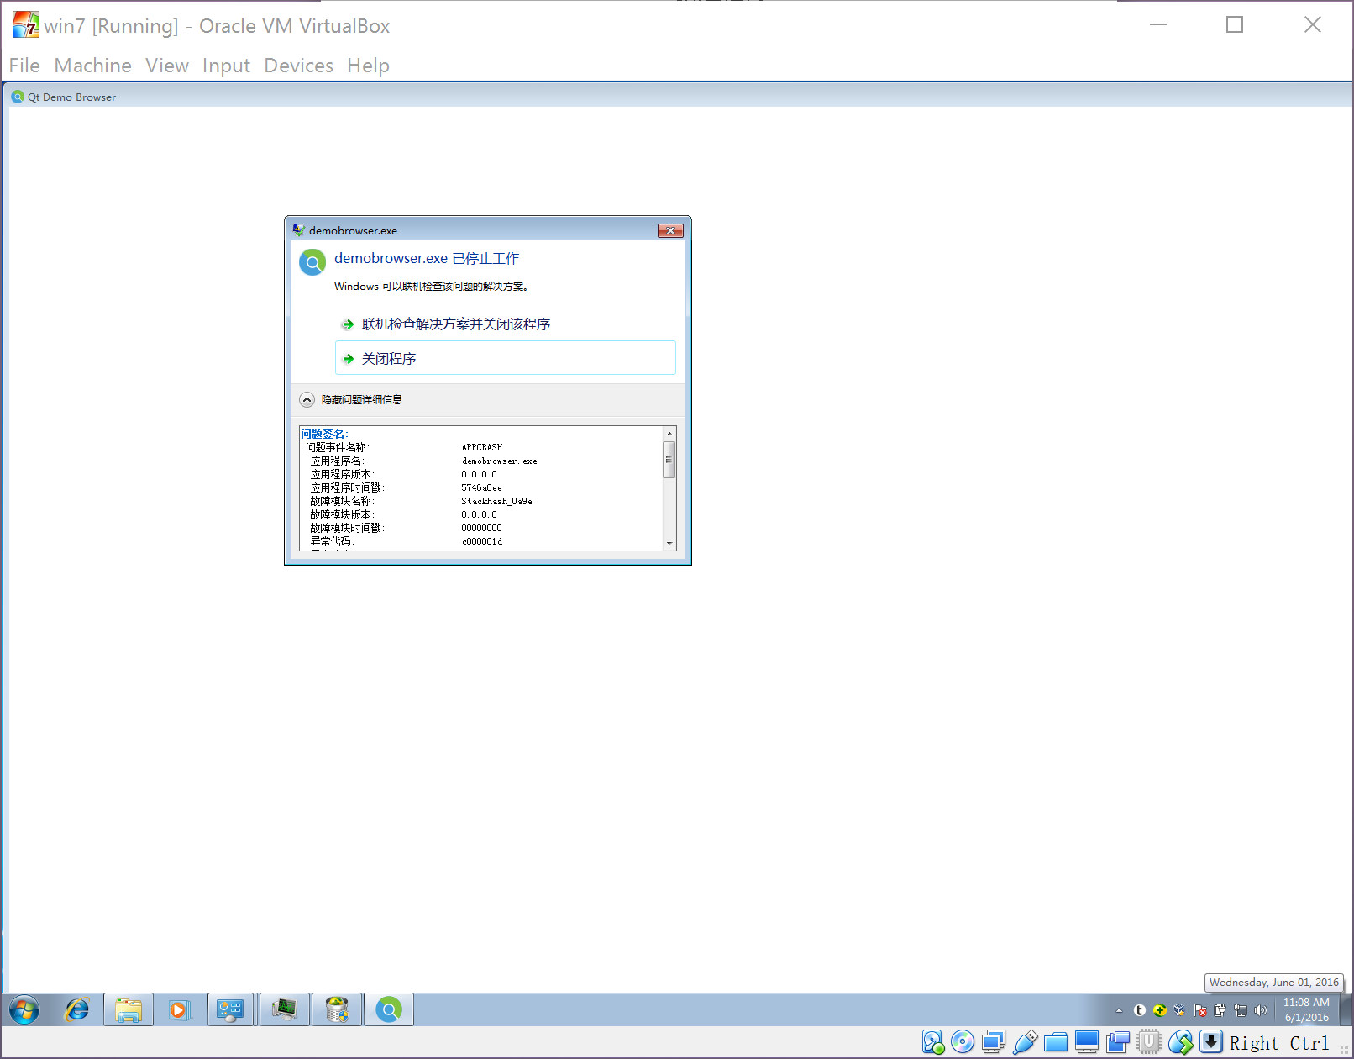The image size is (1354, 1059).
Task: Open the VirtualBox Devices menu
Action: 298,66
